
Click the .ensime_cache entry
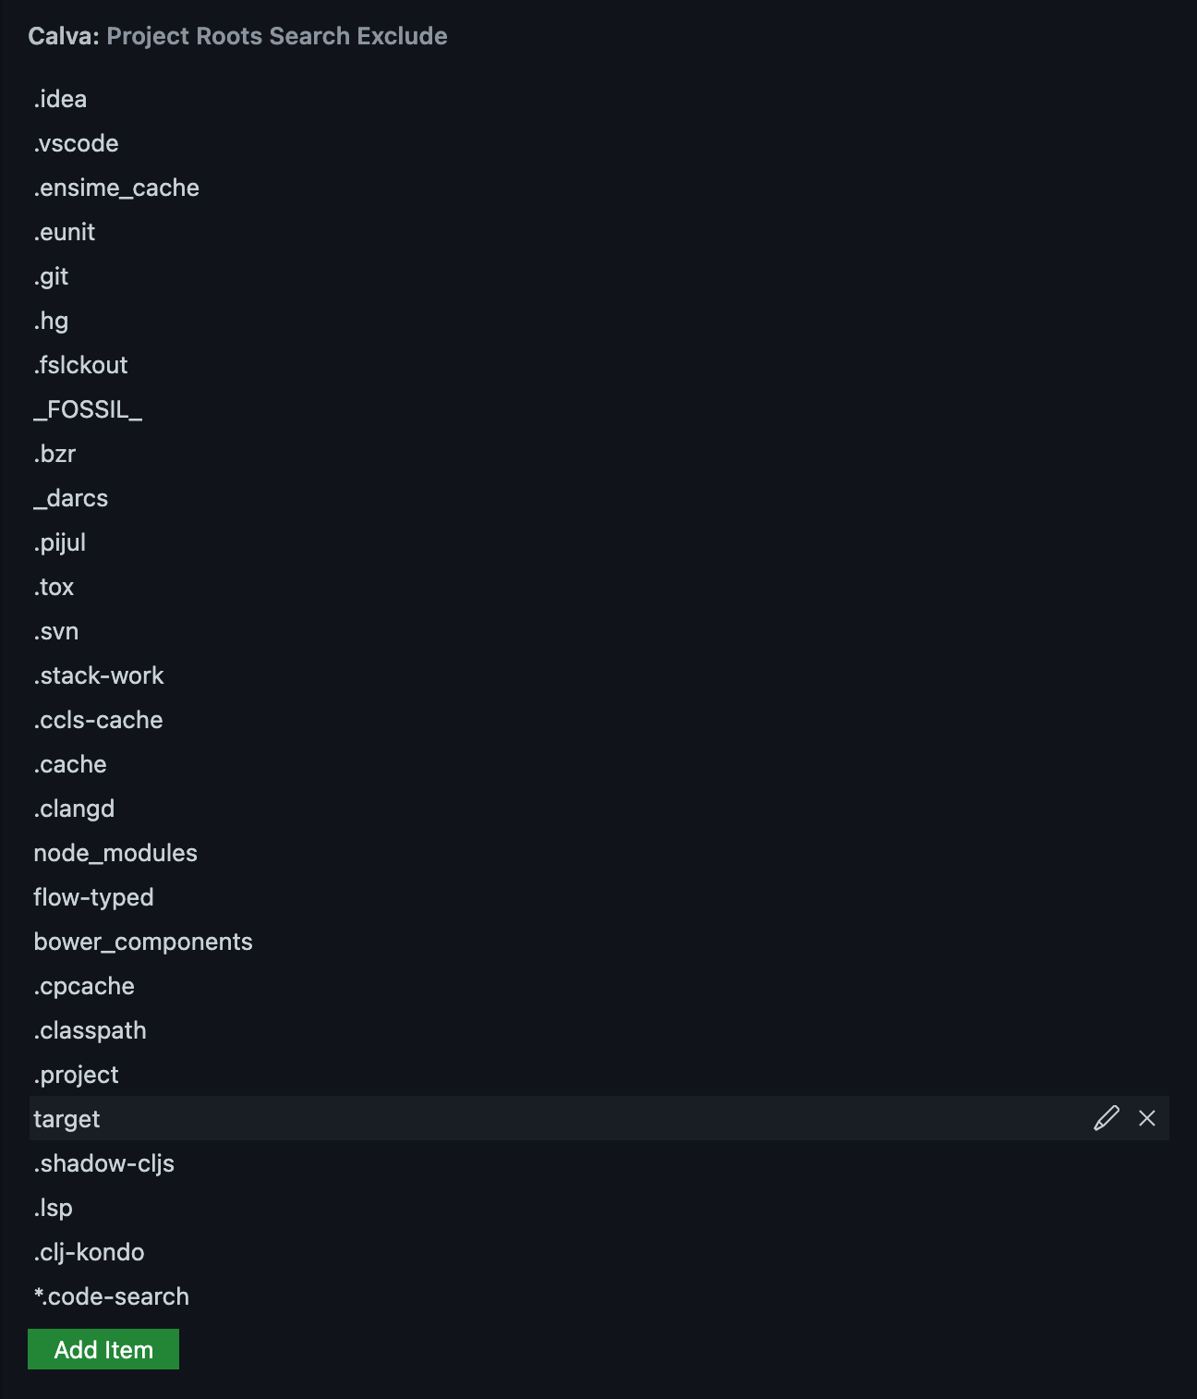[x=115, y=188]
